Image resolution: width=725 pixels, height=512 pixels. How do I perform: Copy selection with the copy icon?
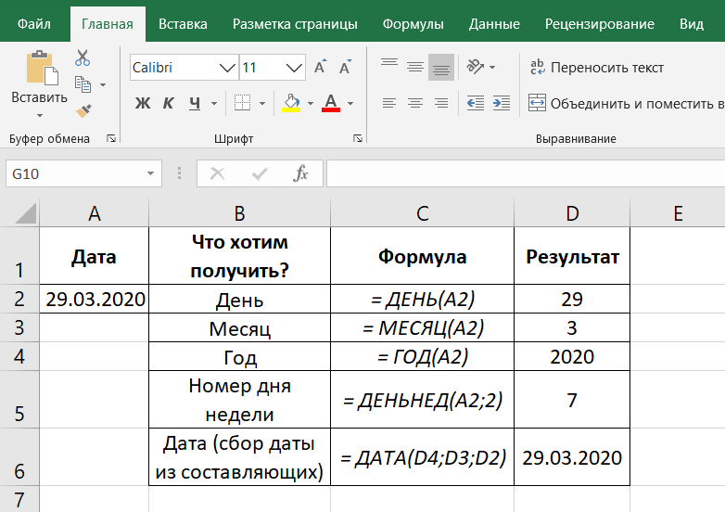[83, 84]
